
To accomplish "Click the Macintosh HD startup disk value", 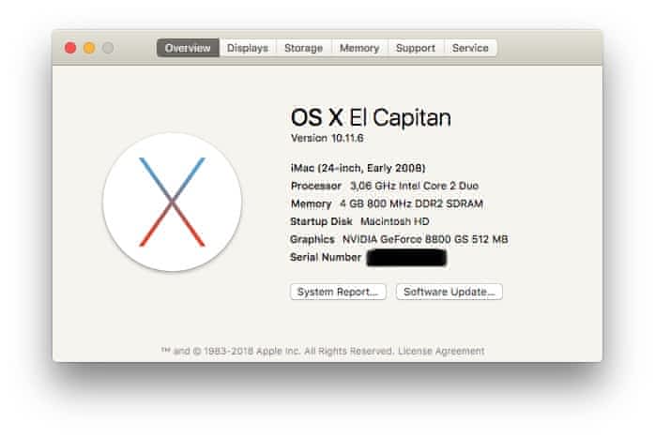I will click(x=395, y=221).
